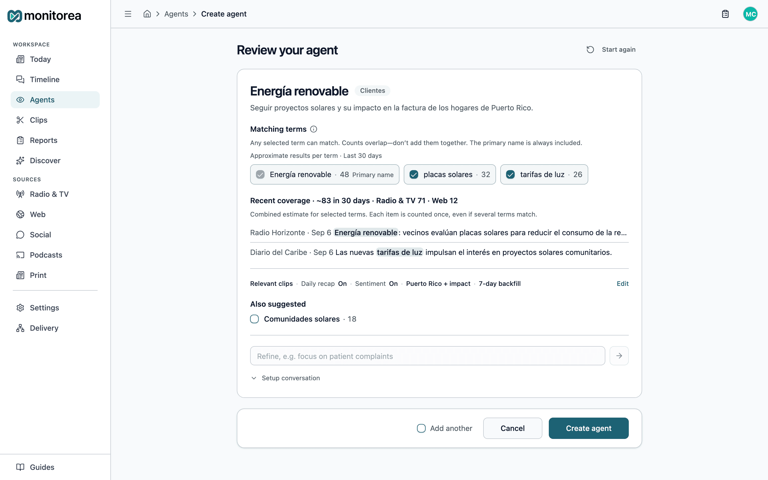
Task: Open the Diario del Caribe coverage item
Action: (439, 252)
